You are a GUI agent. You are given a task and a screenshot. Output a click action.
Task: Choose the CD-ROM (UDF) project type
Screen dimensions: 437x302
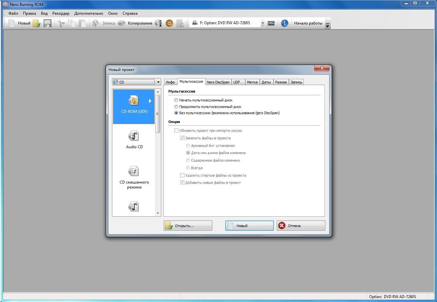(134, 106)
